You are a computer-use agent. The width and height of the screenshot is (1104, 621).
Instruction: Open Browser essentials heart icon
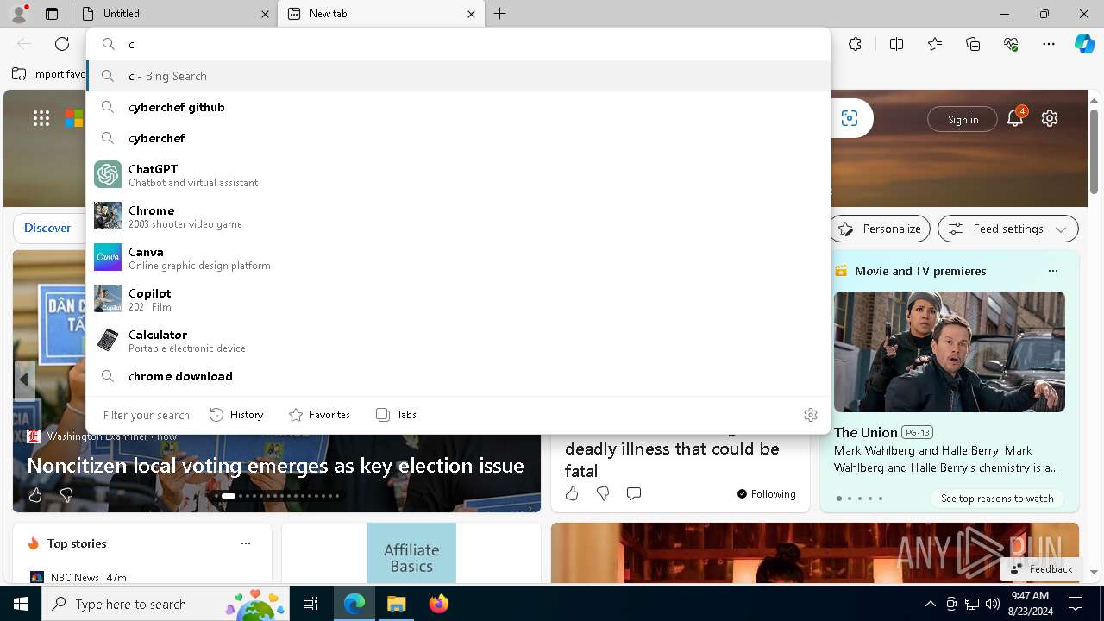click(x=1011, y=44)
